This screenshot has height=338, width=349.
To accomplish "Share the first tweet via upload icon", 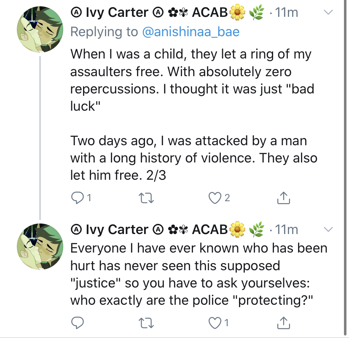I will [x=284, y=197].
